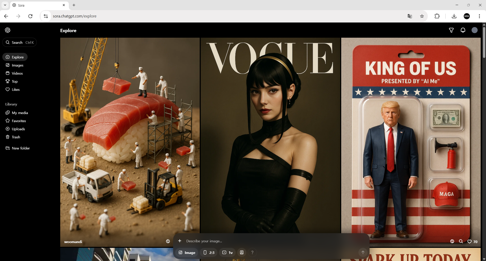The height and width of the screenshot is (261, 486).
Task: Click the Sora logo icon in sidebar
Action: (x=8, y=30)
